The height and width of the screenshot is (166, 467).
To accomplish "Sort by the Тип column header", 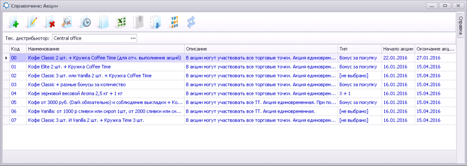I will [359, 49].
